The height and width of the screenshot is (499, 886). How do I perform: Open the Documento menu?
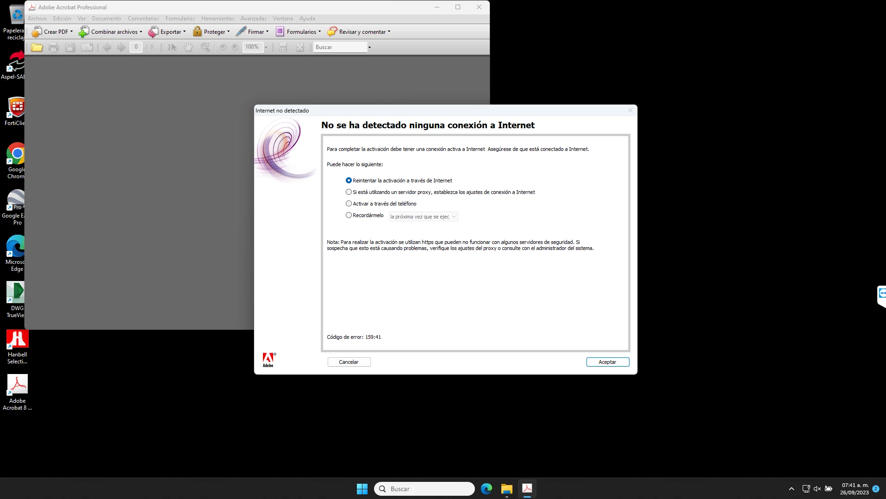coord(106,19)
